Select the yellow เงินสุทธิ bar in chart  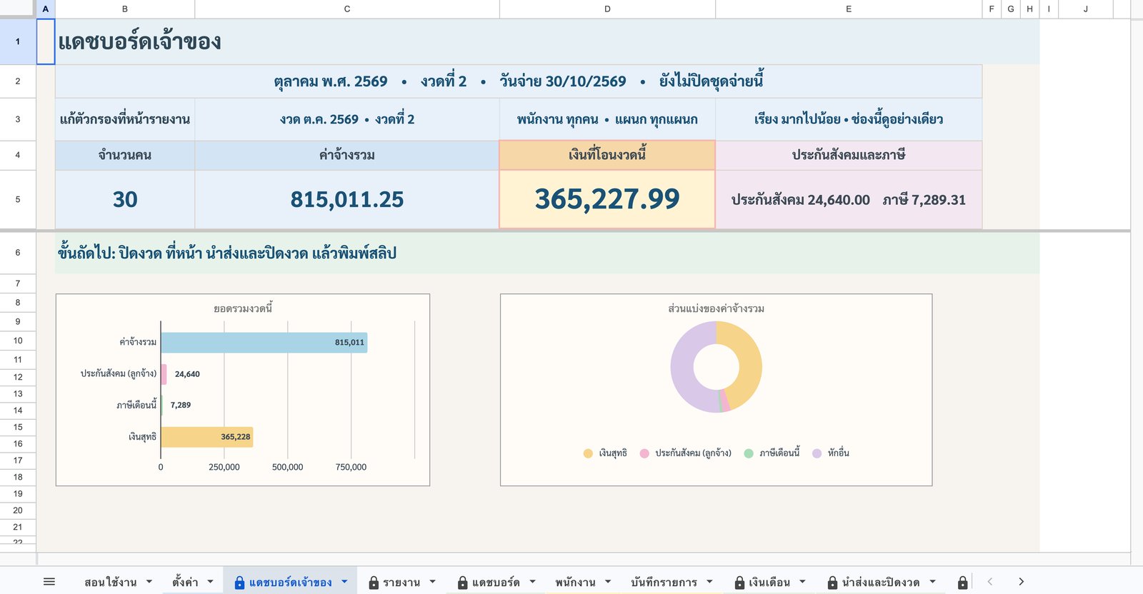pyautogui.click(x=207, y=437)
